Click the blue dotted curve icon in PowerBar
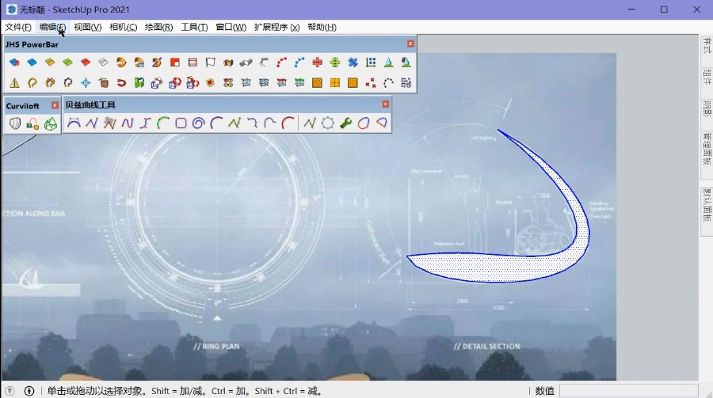Viewport: 713px width, 398px height. (x=299, y=63)
